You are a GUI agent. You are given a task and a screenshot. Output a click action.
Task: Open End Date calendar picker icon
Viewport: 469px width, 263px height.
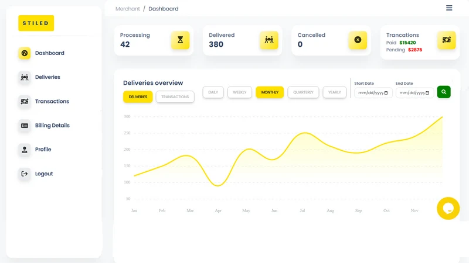[x=427, y=93]
